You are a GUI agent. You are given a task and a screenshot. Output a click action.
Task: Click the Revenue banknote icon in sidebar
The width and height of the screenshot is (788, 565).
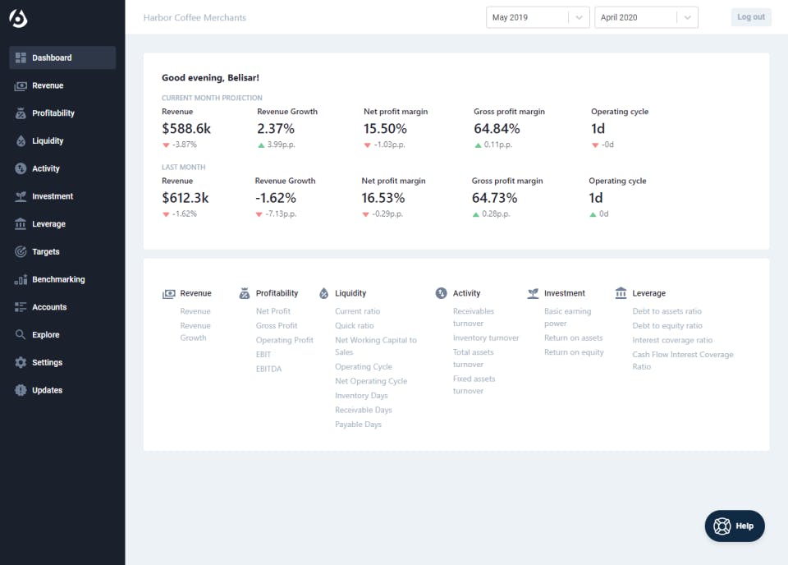21,86
